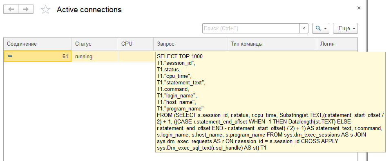The width and height of the screenshot is (391, 161).
Task: Click the forward navigation arrow
Action: [26, 9]
